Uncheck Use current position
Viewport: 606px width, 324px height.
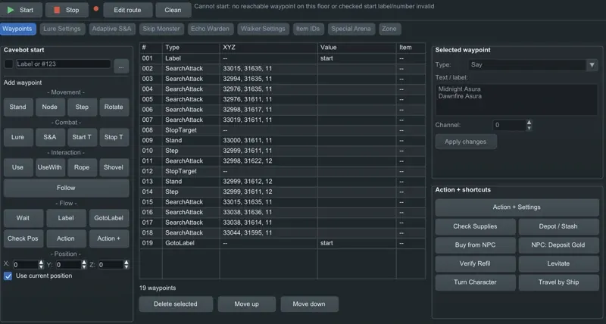click(x=8, y=276)
